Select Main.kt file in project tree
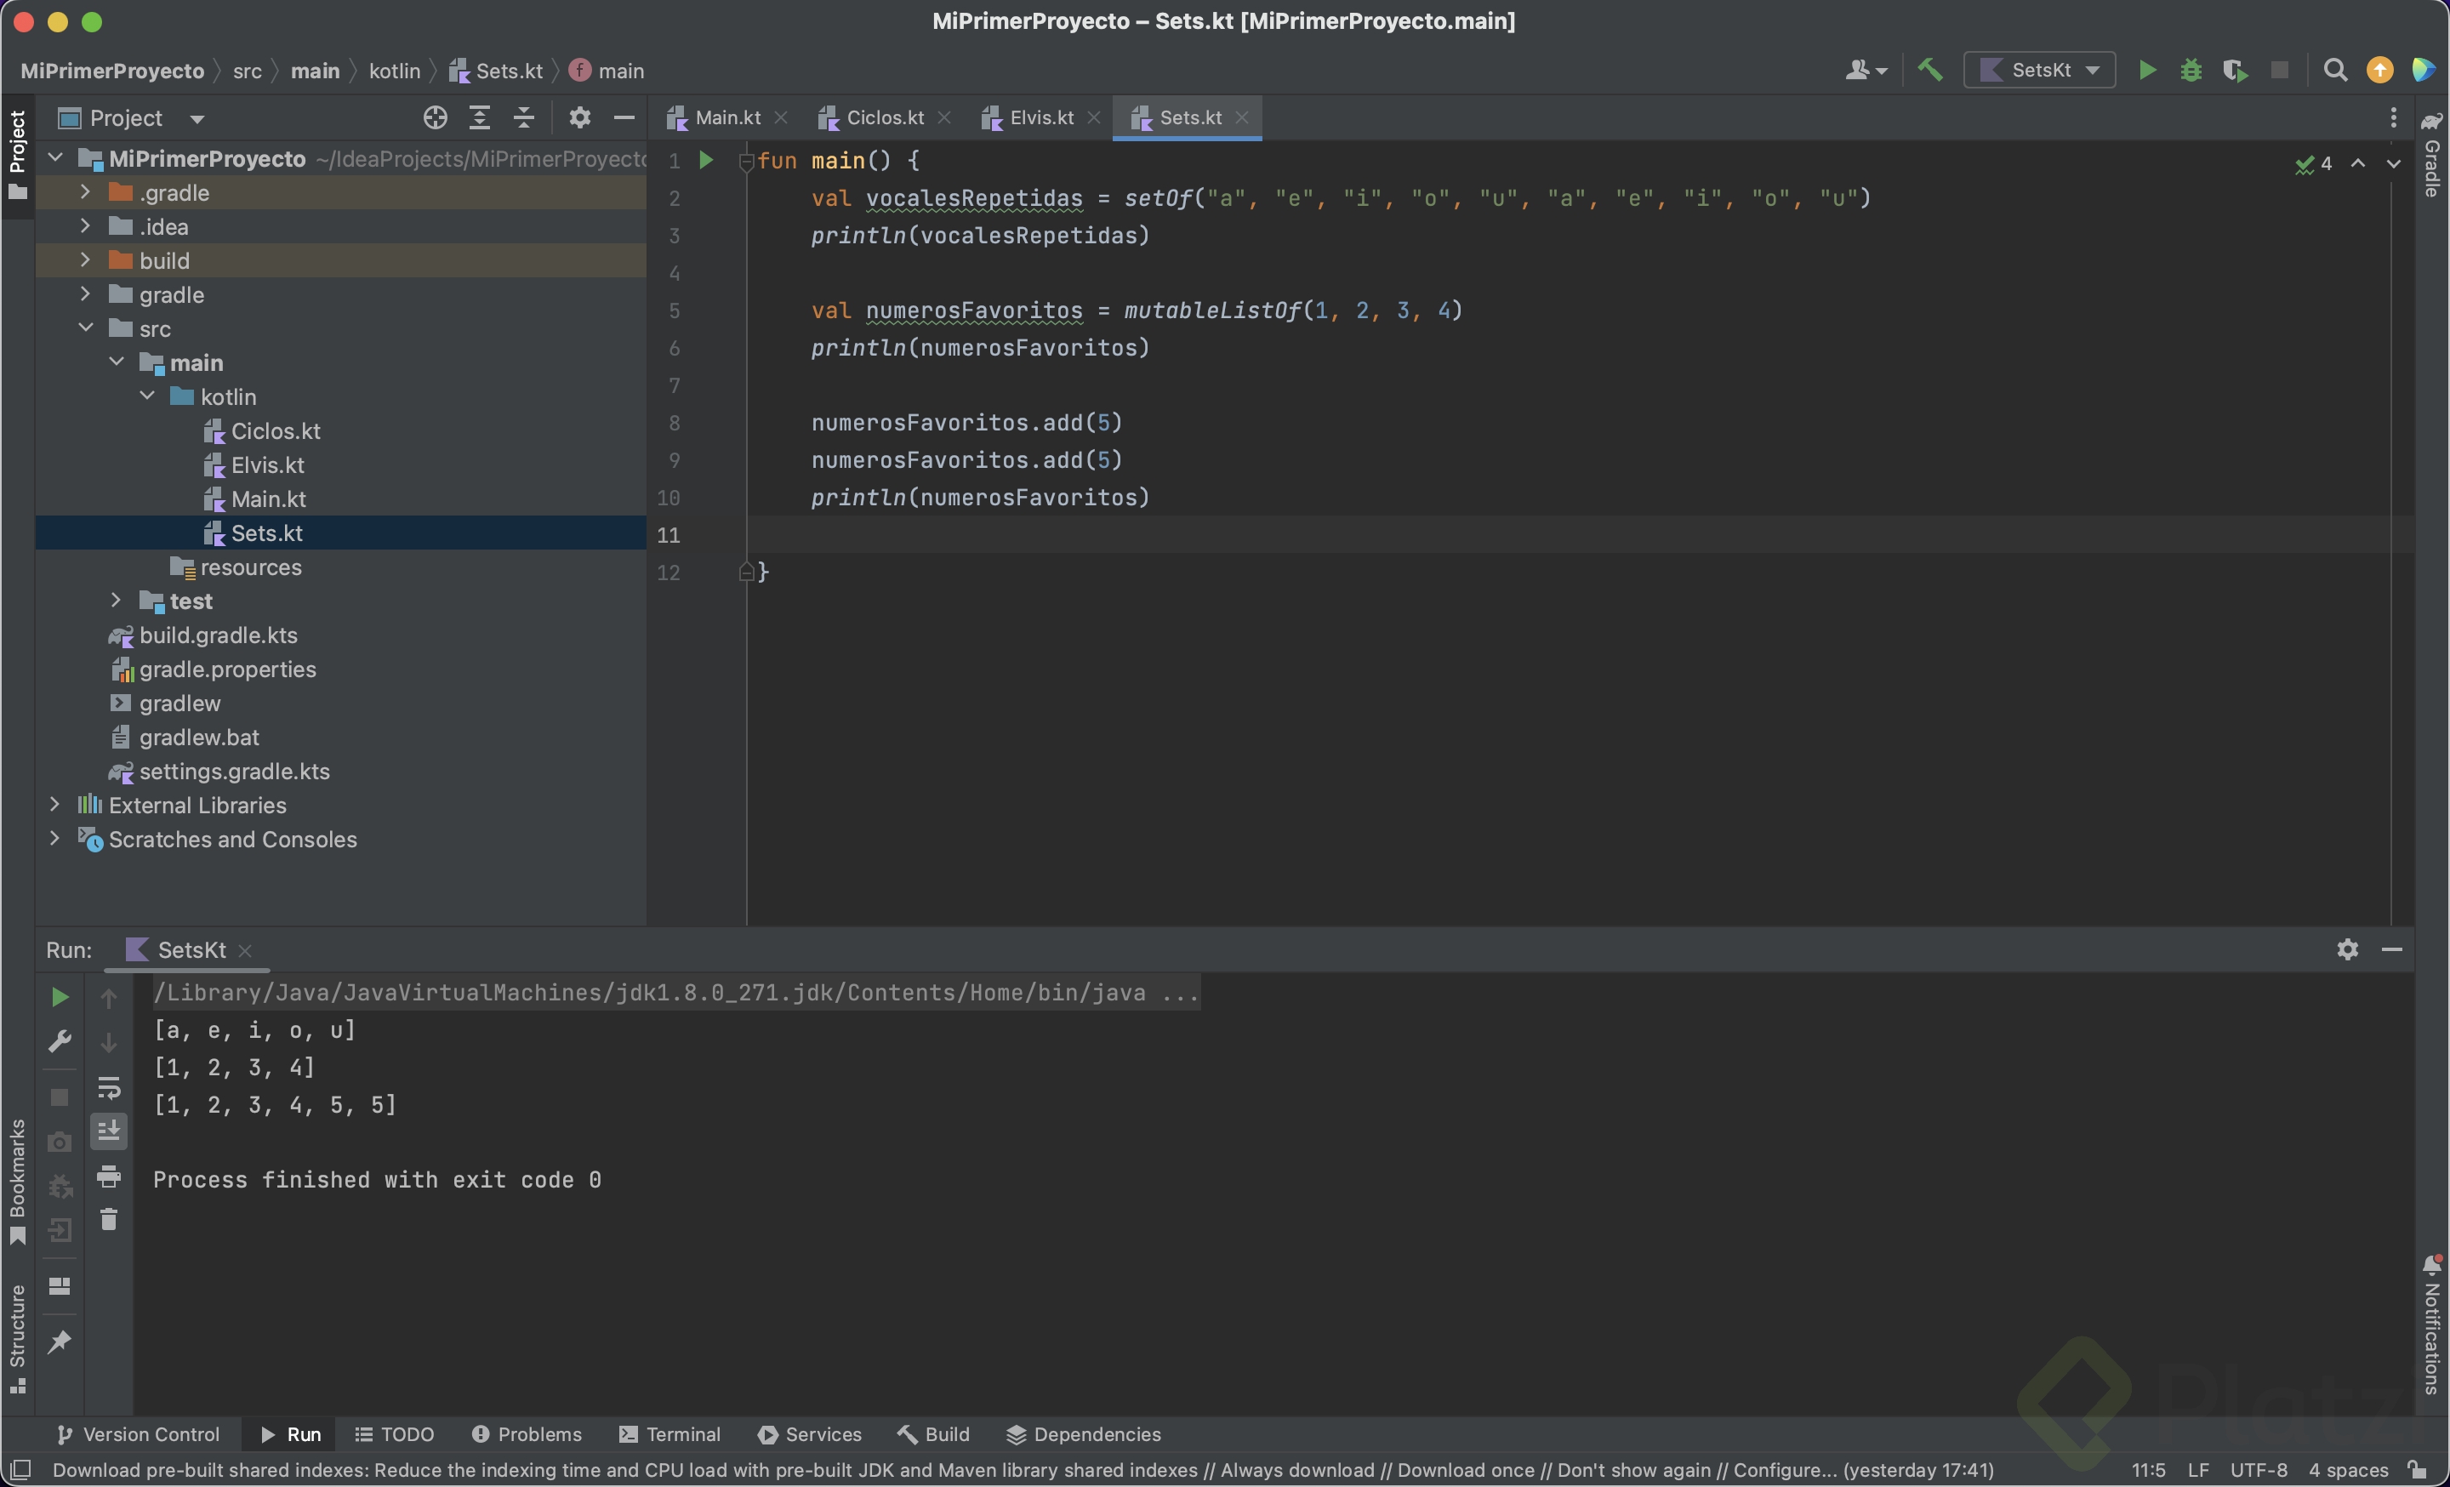Viewport: 2450px width, 1487px height. tap(267, 499)
